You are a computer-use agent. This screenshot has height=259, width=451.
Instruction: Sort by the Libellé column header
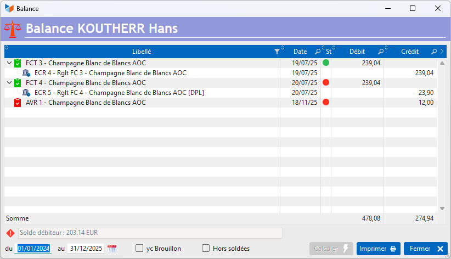[x=142, y=52]
